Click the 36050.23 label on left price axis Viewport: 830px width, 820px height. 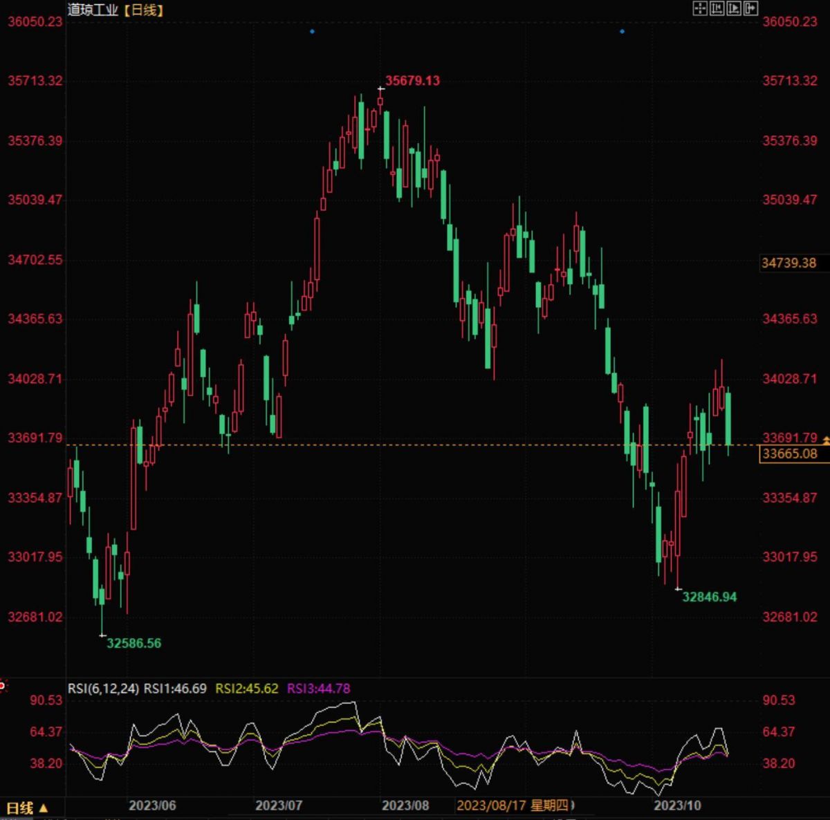35,21
